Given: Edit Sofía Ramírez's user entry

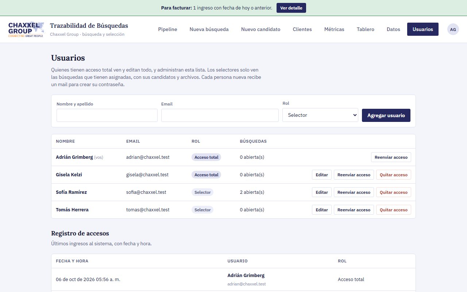Looking at the screenshot, I should click(322, 192).
